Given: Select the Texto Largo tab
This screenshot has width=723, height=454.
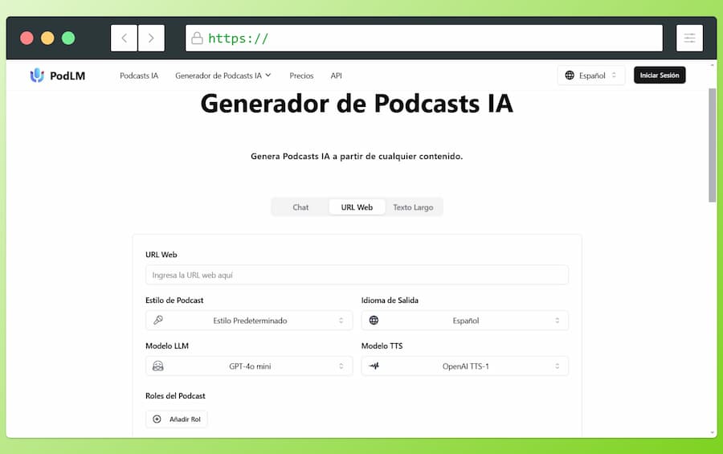Looking at the screenshot, I should [413, 207].
